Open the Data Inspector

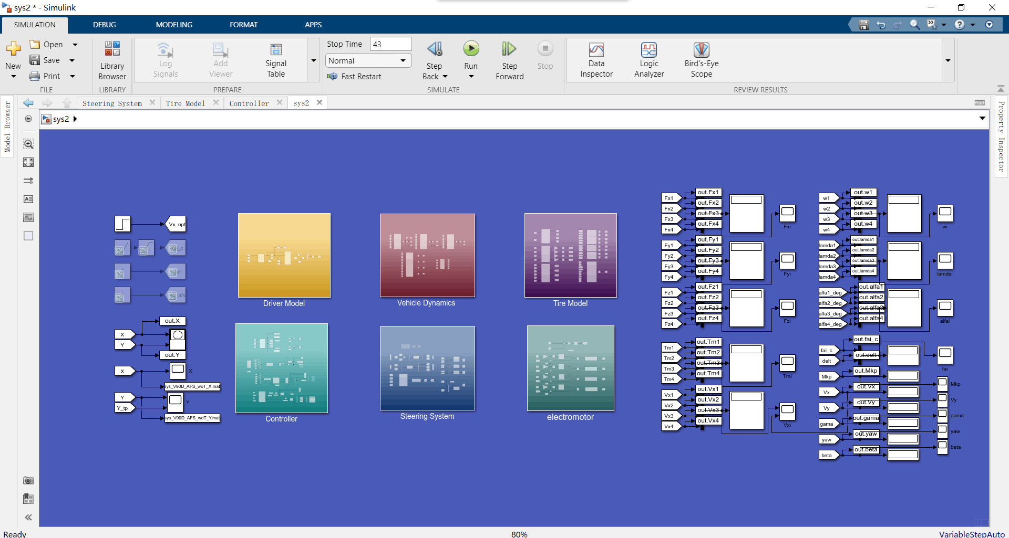click(x=596, y=60)
